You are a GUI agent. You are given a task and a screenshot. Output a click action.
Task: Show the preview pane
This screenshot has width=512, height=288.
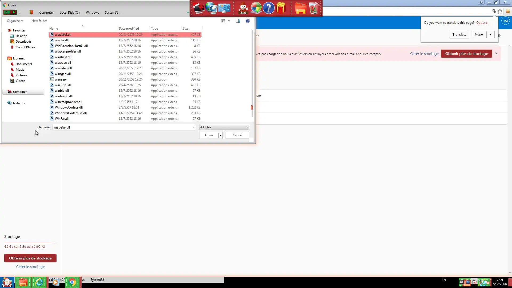tap(238, 21)
